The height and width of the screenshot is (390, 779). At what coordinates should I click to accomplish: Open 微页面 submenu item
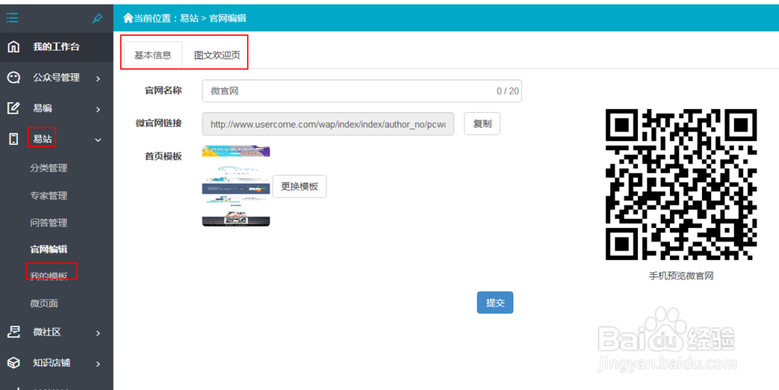(x=44, y=303)
